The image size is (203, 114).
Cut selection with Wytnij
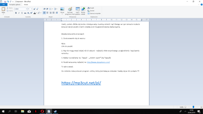pyautogui.click(x=10, y=8)
